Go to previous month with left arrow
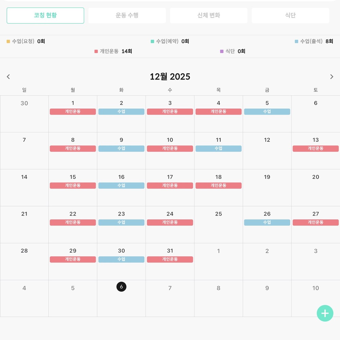Screen dimensions: 340x340 (8, 77)
